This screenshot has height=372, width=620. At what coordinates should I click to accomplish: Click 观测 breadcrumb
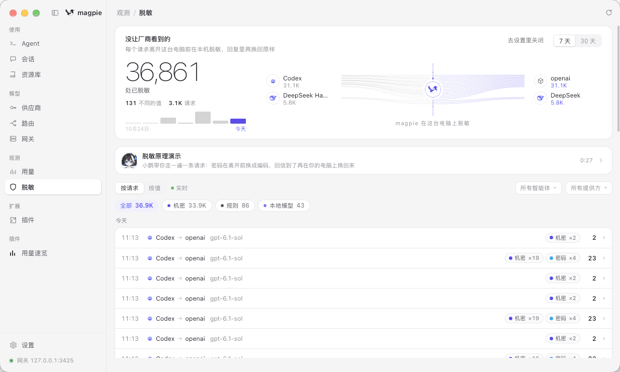coord(123,13)
